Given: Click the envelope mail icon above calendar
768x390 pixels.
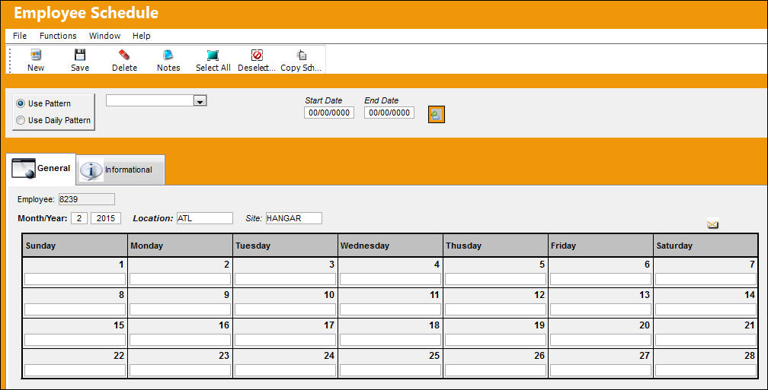Looking at the screenshot, I should tap(712, 224).
